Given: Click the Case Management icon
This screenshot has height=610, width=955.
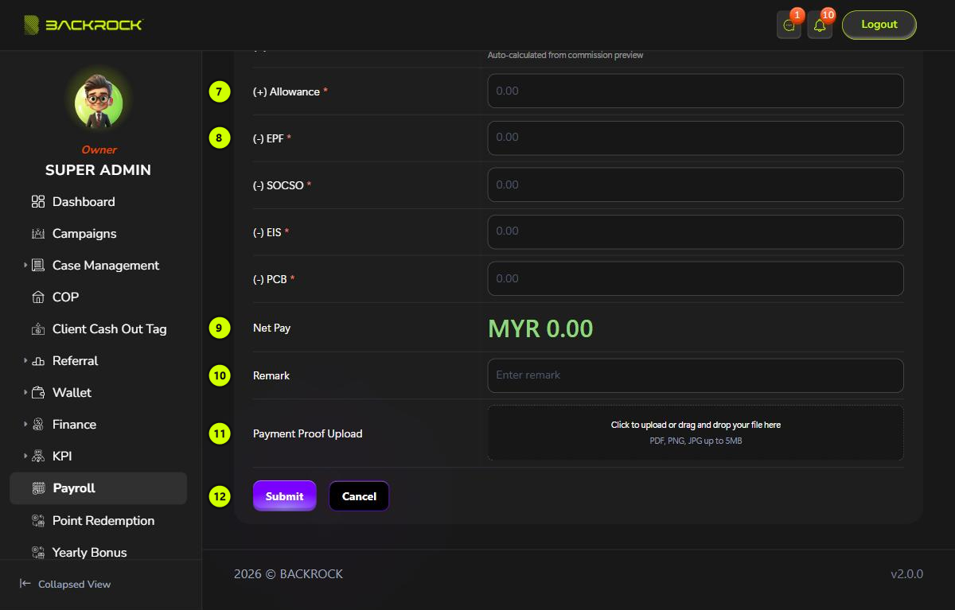Looking at the screenshot, I should coord(38,266).
